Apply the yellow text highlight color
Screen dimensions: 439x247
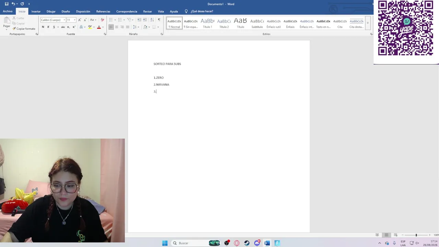pos(90,27)
